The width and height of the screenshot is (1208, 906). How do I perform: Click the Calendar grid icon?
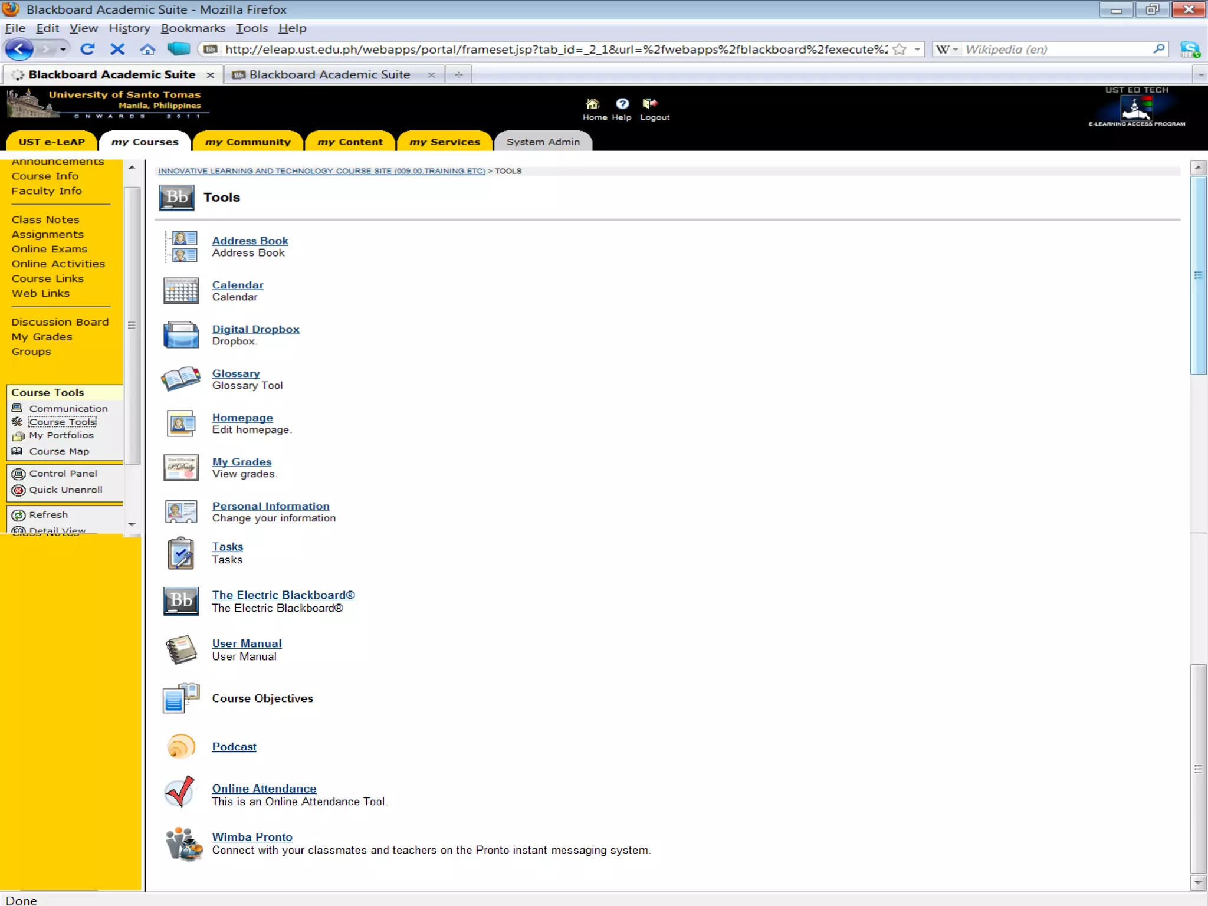pyautogui.click(x=180, y=291)
